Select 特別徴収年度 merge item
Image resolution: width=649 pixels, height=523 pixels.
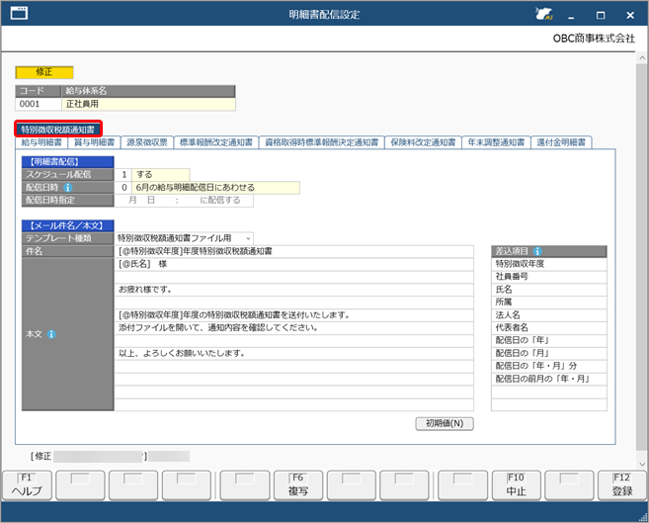pyautogui.click(x=549, y=264)
